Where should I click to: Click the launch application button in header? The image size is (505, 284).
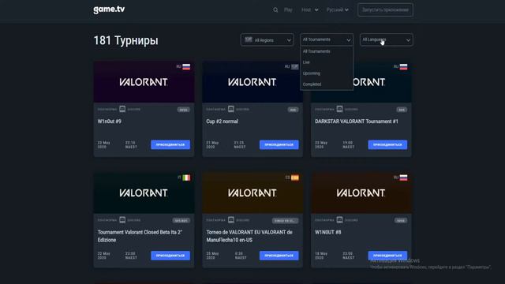click(x=385, y=10)
